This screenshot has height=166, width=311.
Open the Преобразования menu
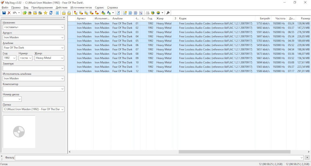tap(42, 7)
